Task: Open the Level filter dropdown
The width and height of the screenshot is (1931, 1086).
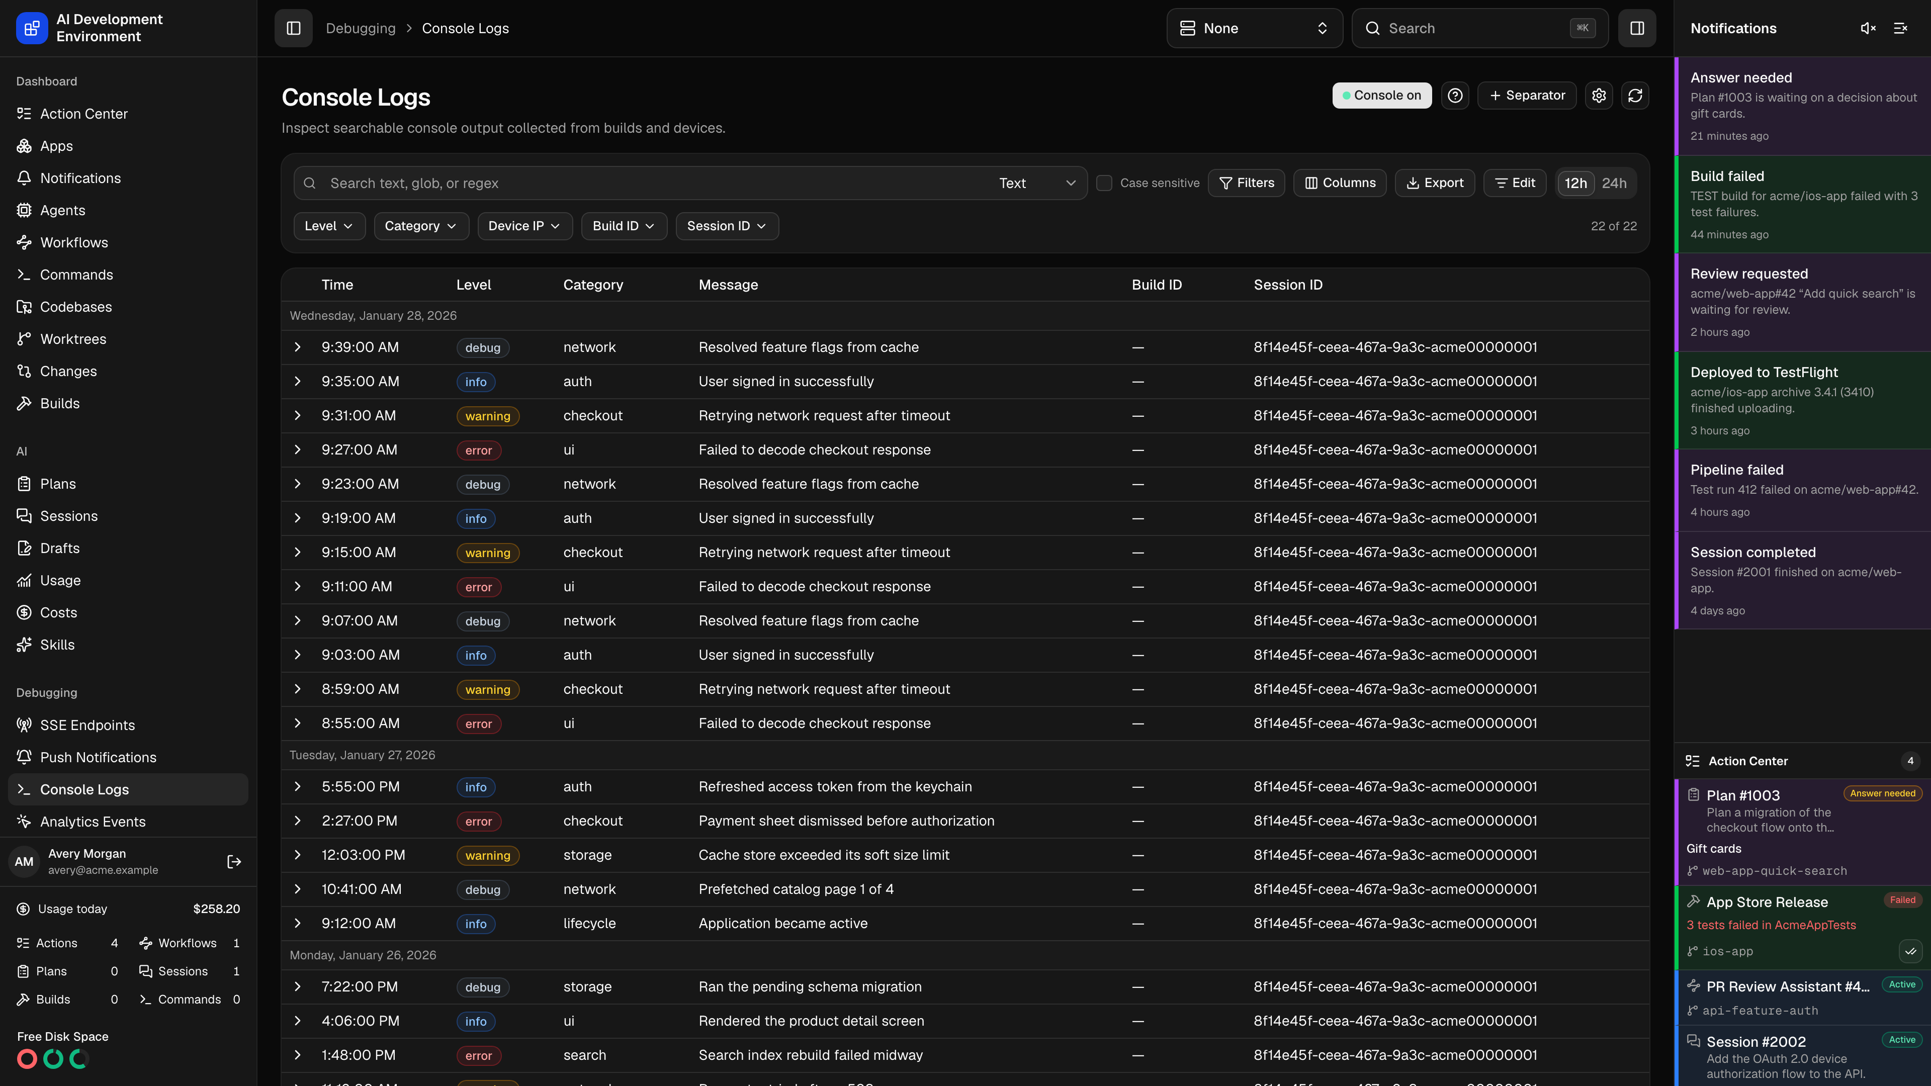Action: 329,226
